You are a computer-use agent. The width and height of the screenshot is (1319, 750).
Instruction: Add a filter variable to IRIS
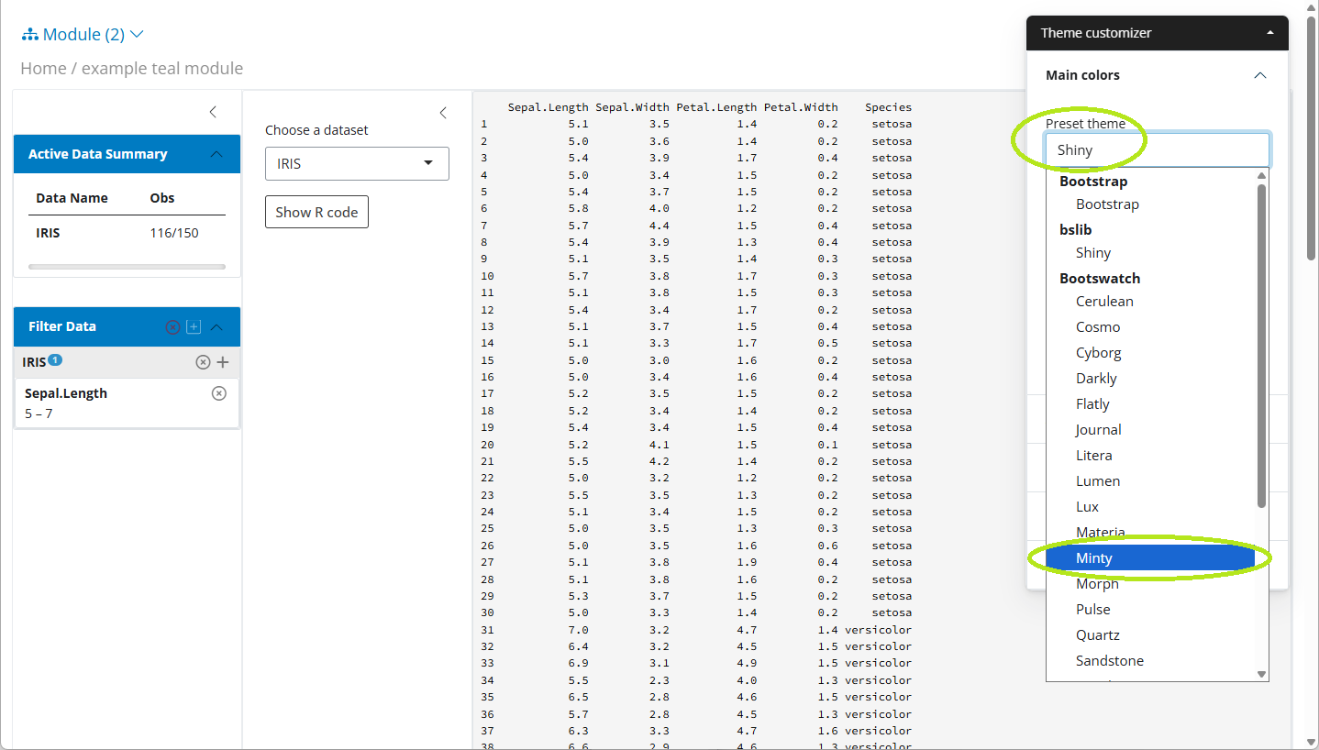(x=222, y=362)
